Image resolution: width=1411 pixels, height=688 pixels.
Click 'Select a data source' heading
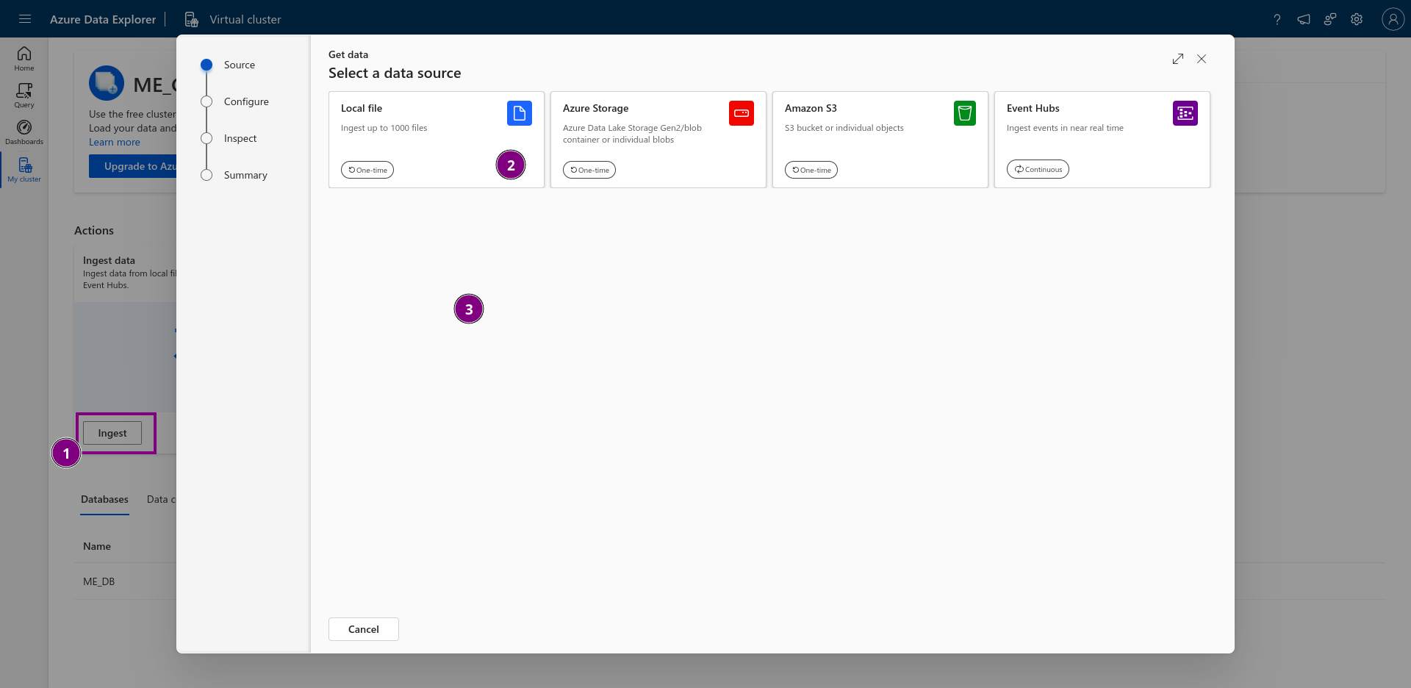(x=395, y=73)
